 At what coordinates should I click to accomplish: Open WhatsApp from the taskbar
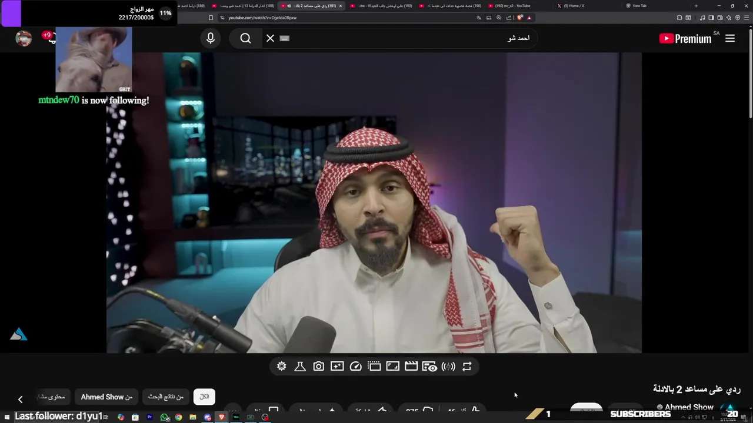click(164, 417)
